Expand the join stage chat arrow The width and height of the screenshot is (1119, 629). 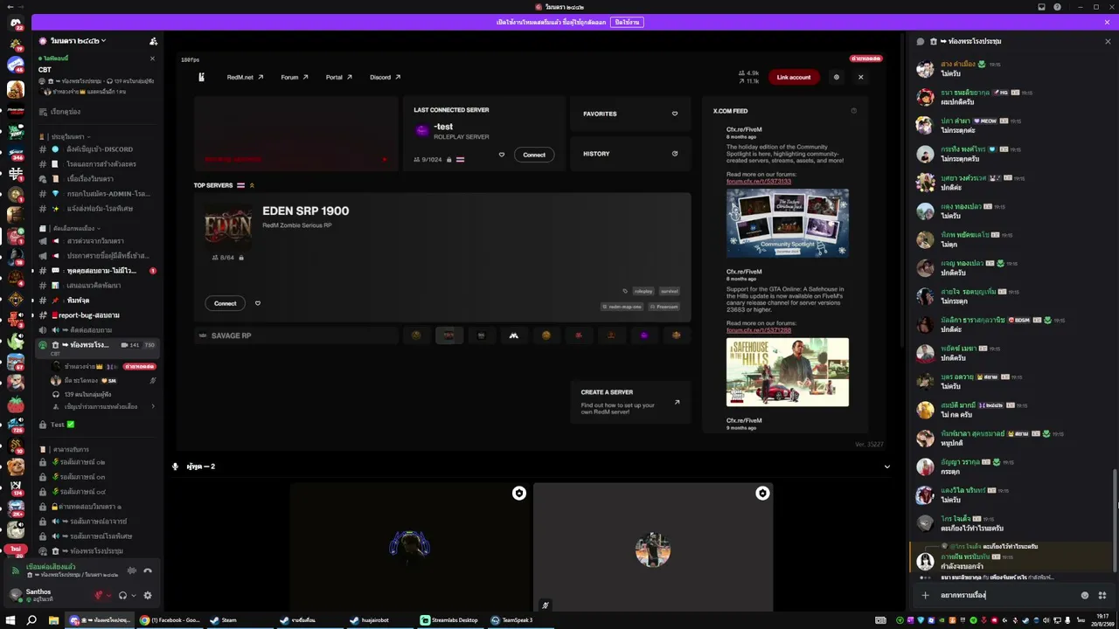(153, 406)
